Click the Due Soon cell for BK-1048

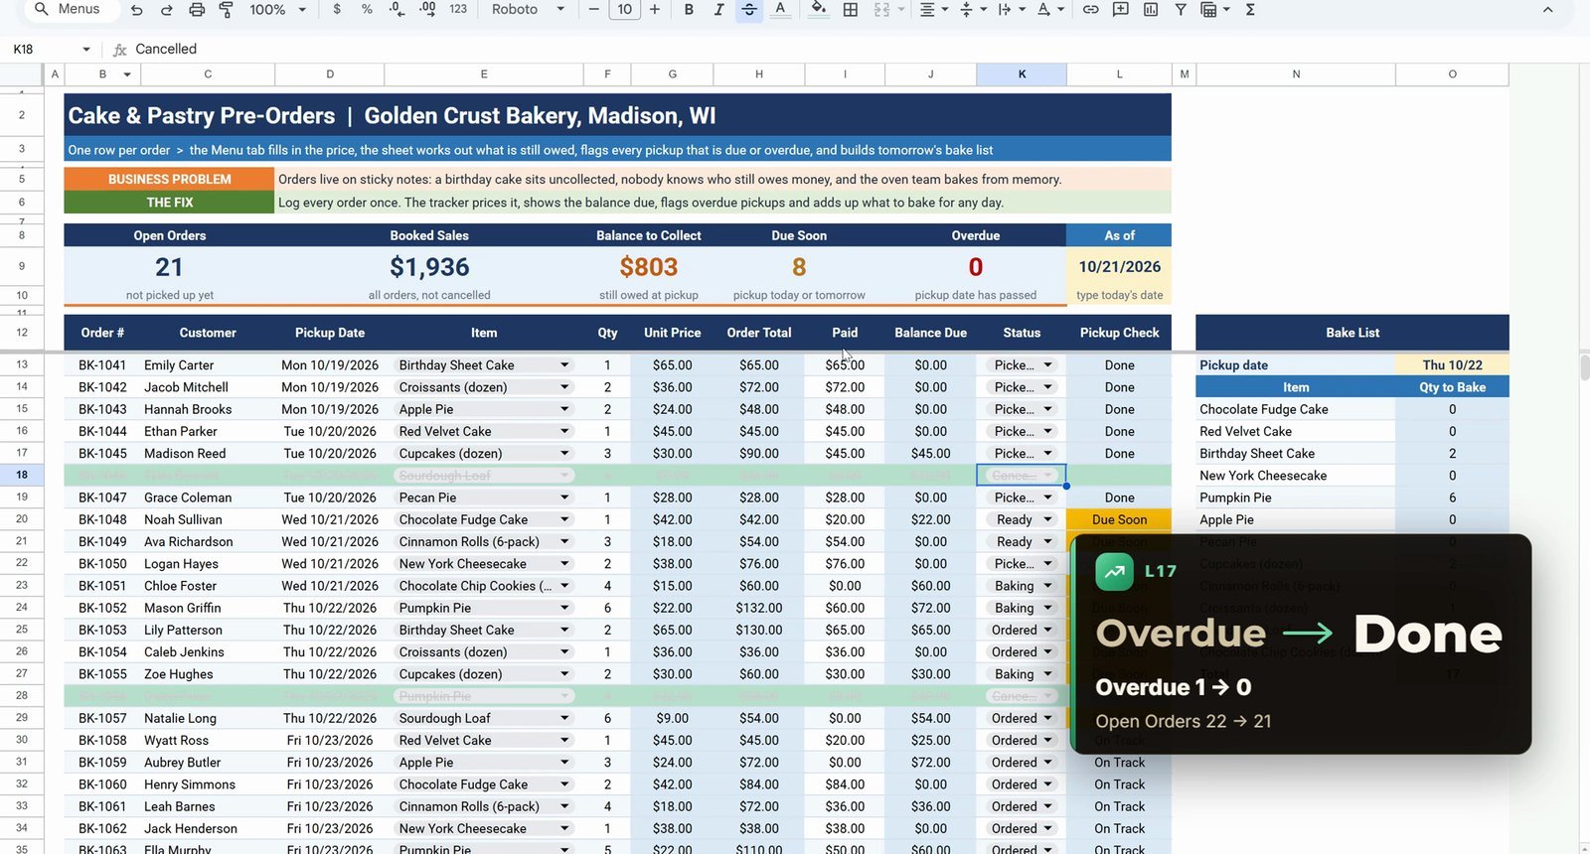(x=1119, y=519)
